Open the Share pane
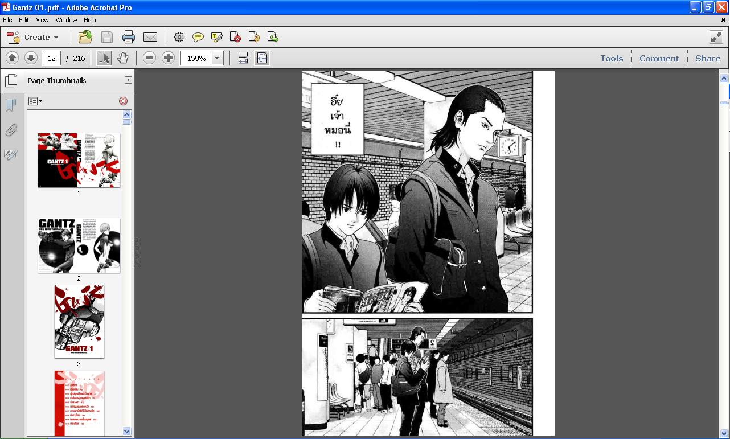 click(708, 58)
